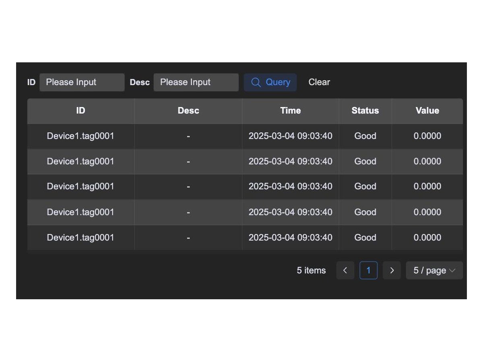Run the search with Query button

point(270,82)
